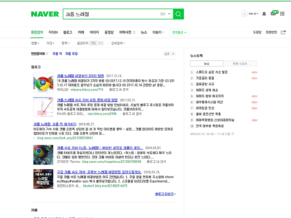Switch to the 동영상 tab

point(109,32)
